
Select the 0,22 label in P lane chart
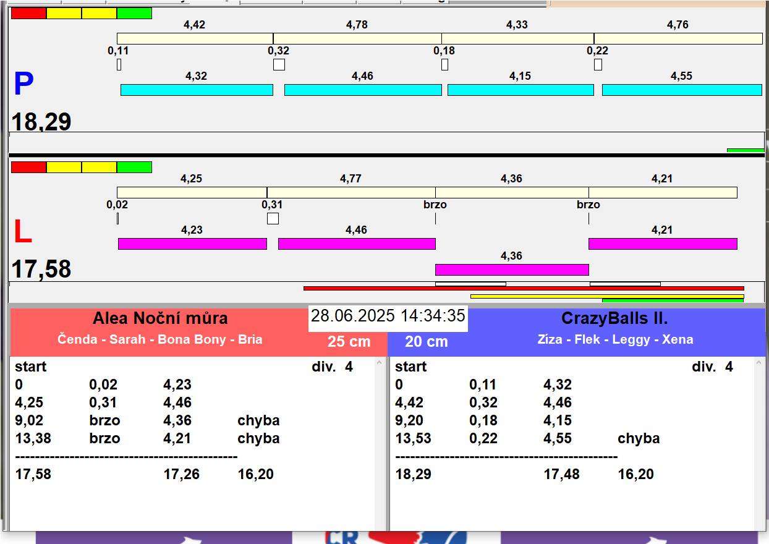pos(598,51)
